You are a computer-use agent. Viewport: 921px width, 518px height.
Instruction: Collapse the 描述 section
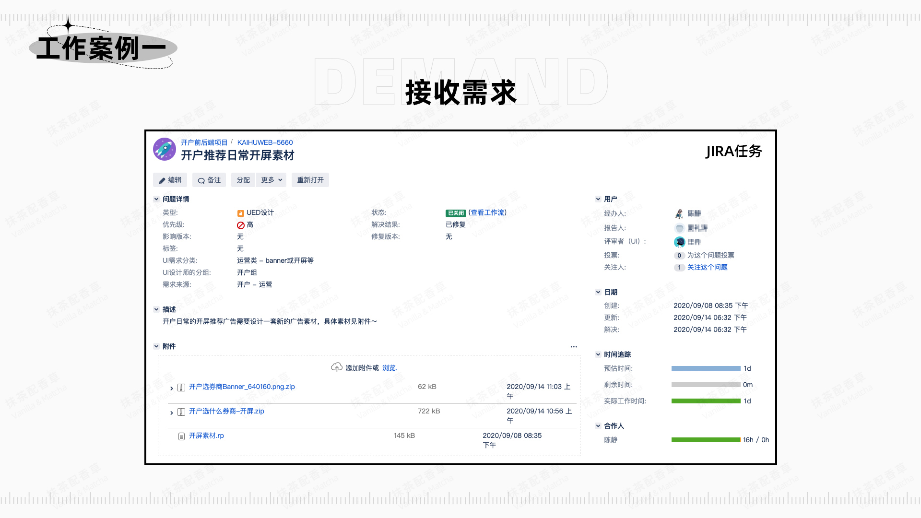click(156, 309)
